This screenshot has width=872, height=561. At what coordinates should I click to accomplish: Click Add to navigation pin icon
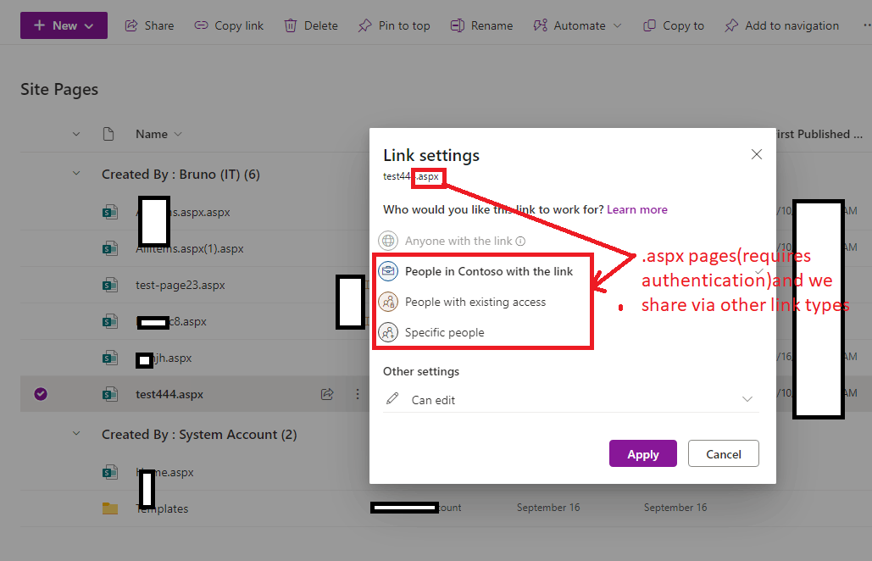(x=731, y=25)
